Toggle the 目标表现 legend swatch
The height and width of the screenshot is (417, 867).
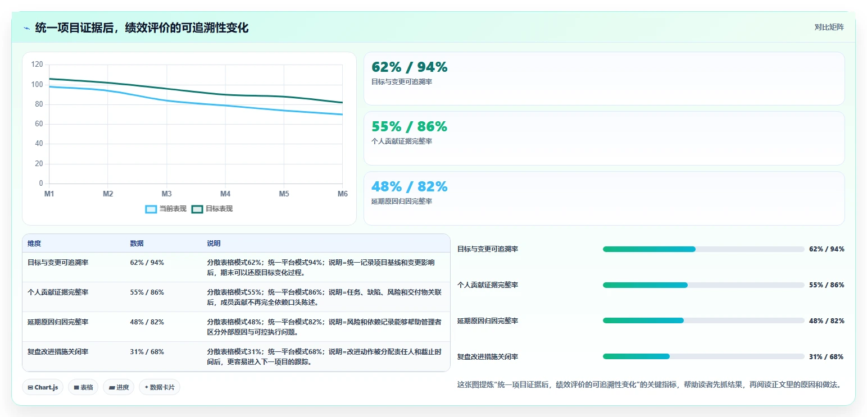pyautogui.click(x=197, y=209)
